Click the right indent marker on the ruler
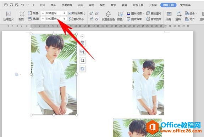The image size is (204, 137). tap(165, 27)
